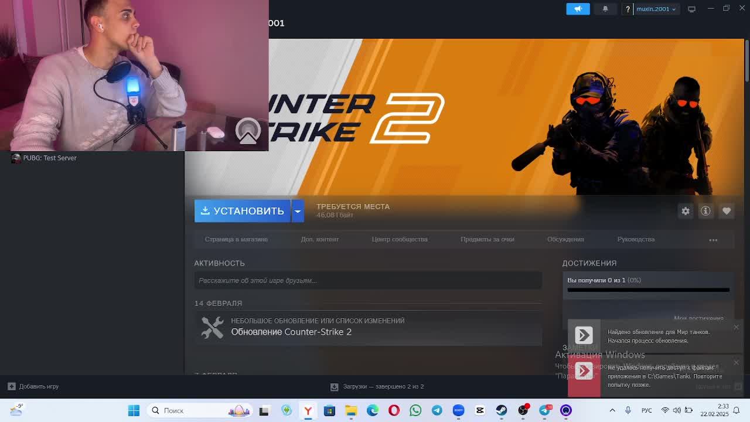Install Counter-Strike 2 with Установить button
750x422 pixels.
tap(243, 211)
